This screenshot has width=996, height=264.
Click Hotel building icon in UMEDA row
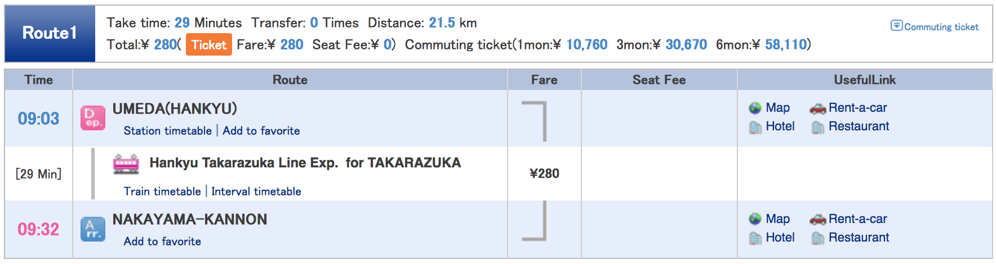pyautogui.click(x=755, y=128)
